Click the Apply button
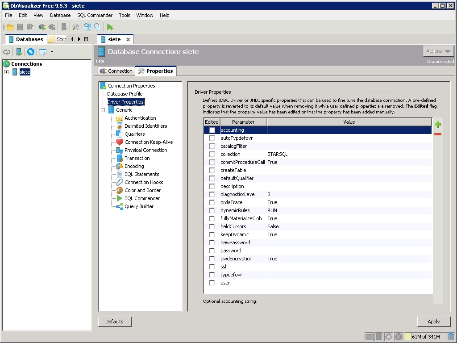This screenshot has width=457, height=343. click(433, 322)
